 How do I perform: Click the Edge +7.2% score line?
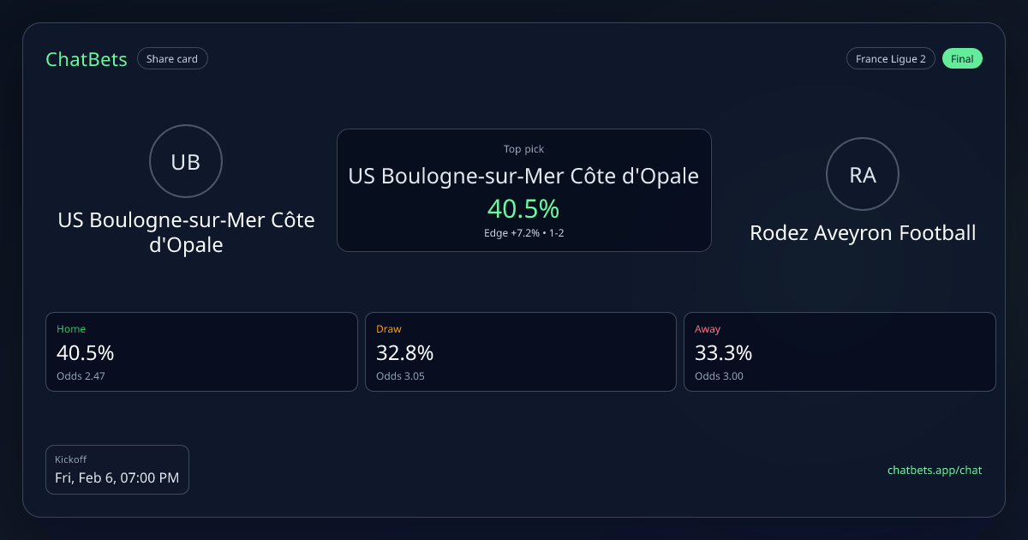tap(523, 233)
